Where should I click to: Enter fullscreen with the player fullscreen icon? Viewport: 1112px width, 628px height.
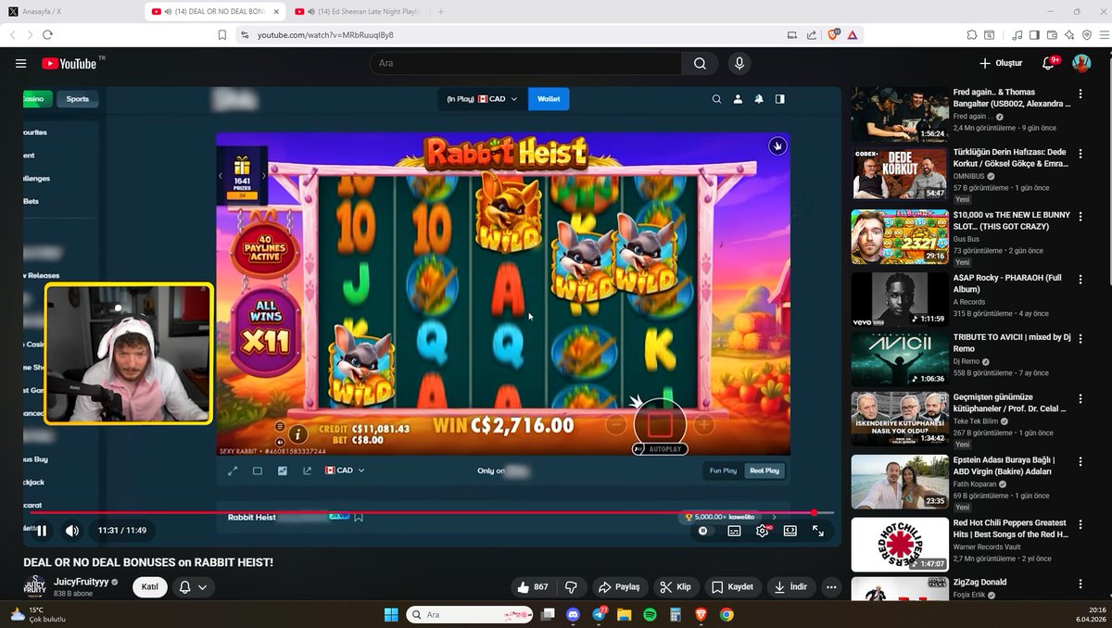coord(818,531)
